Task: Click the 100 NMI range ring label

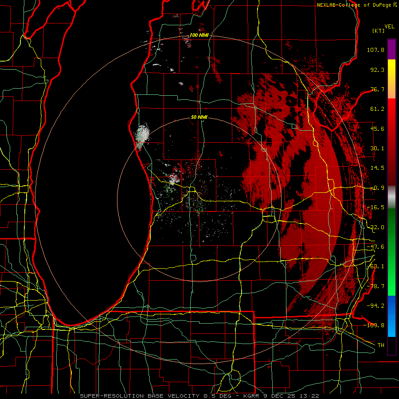Action: 199,35
